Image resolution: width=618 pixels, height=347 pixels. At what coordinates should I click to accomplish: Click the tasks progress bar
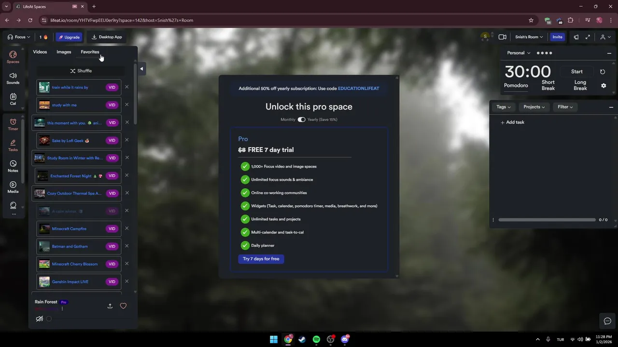(x=547, y=220)
